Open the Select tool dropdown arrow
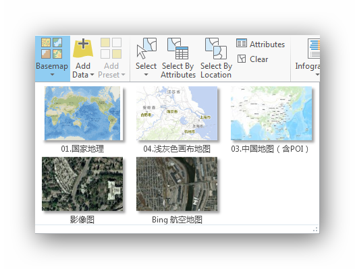Image resolution: width=355 pixels, height=269 pixels. (x=146, y=74)
